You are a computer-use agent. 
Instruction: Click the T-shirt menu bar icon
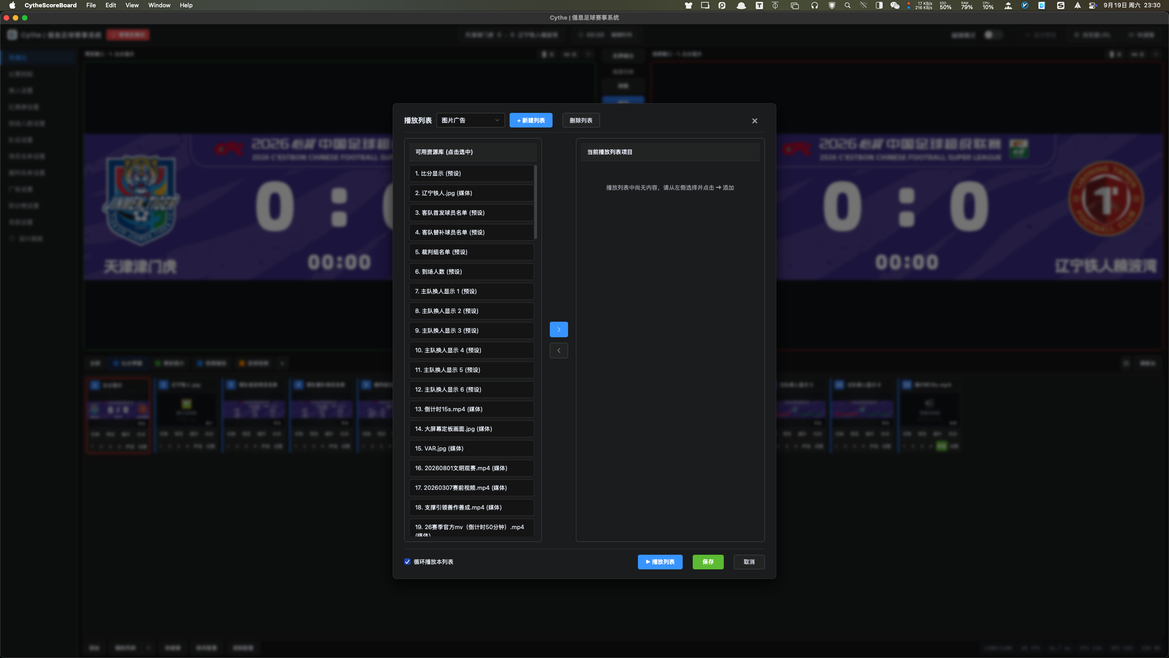688,5
